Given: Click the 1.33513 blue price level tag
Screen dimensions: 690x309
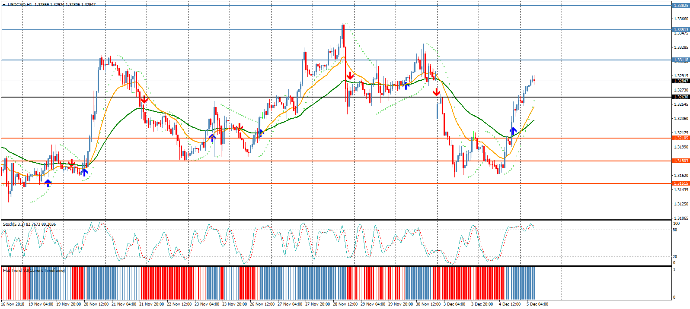Looking at the screenshot, I should click(680, 30).
